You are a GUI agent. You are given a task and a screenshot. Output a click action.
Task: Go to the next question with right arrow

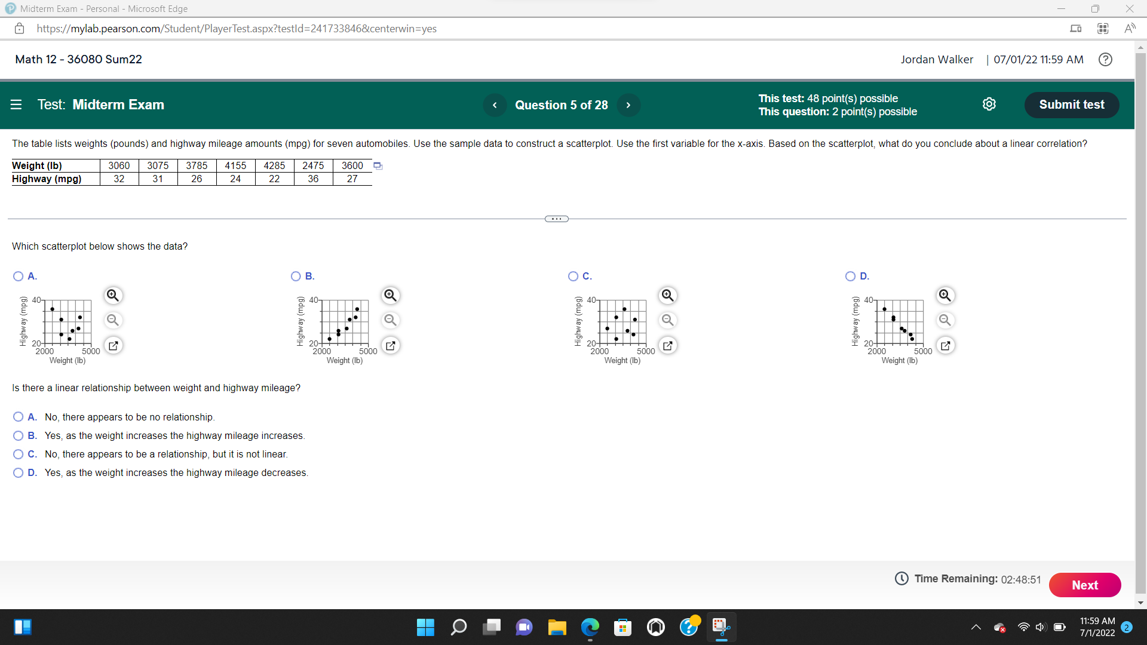(x=628, y=105)
